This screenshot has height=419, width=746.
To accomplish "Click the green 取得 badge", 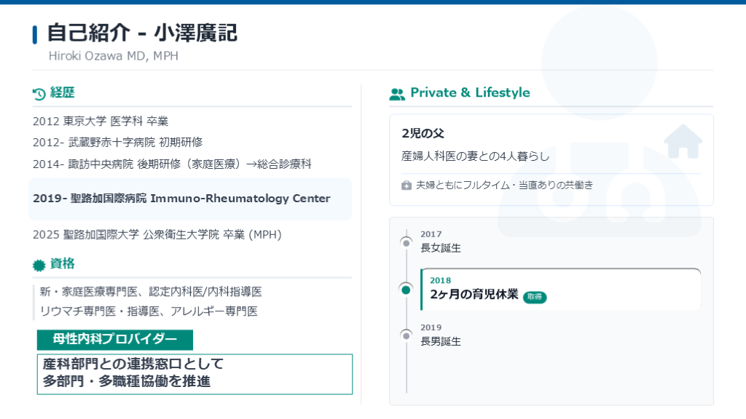I will pyautogui.click(x=535, y=297).
